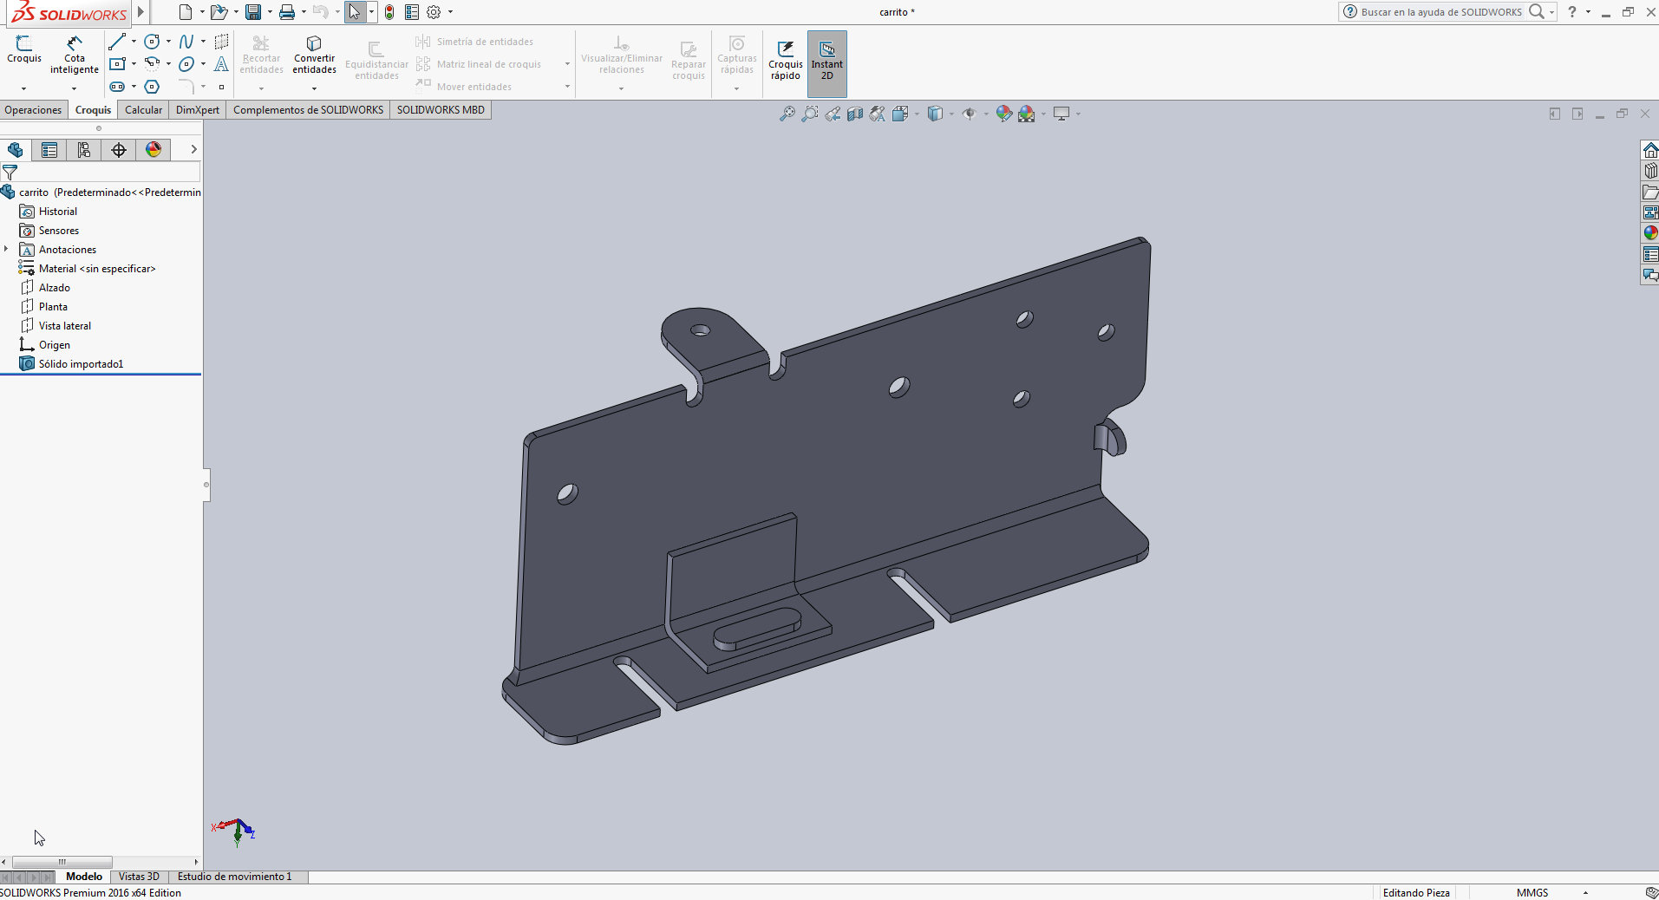Viewport: 1659px width, 900px height.
Task: Select the Ellipse sketch tool
Action: 186,64
